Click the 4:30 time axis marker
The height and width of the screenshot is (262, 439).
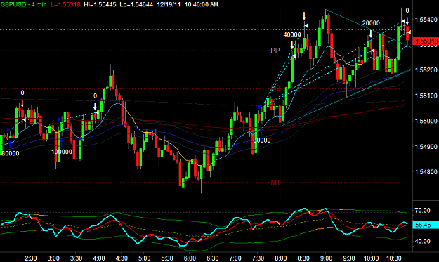click(122, 258)
